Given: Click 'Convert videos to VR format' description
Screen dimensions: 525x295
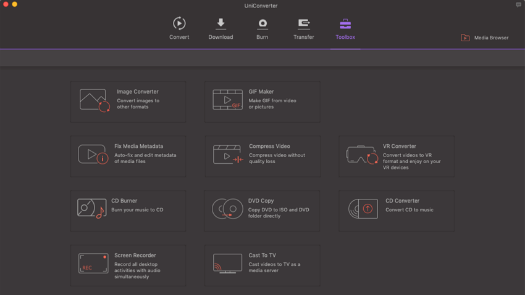Looking at the screenshot, I should tap(411, 161).
